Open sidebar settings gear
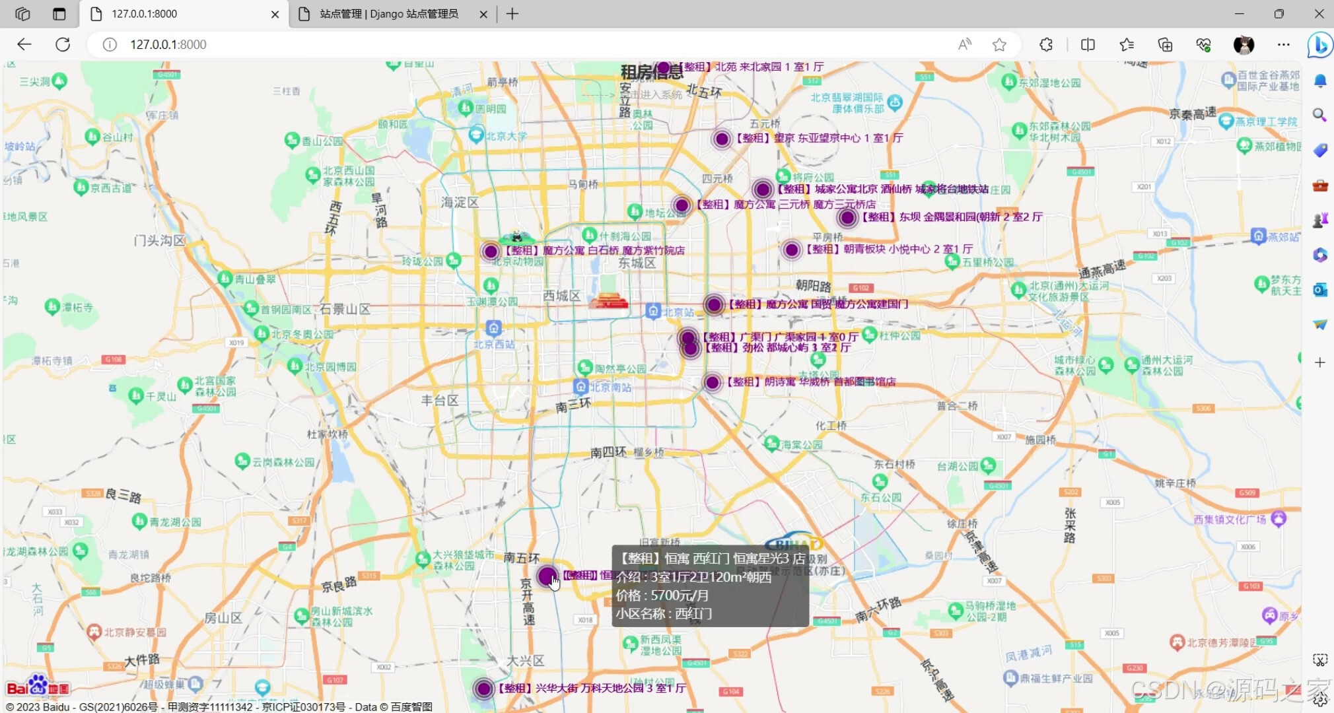 pos(1320,700)
